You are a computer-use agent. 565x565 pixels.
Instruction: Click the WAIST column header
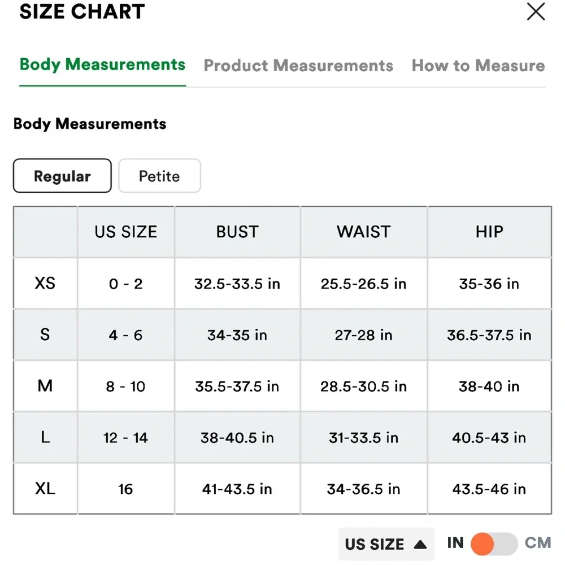coord(363,232)
